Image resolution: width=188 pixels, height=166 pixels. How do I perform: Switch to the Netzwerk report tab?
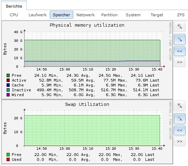pyautogui.click(x=85, y=15)
